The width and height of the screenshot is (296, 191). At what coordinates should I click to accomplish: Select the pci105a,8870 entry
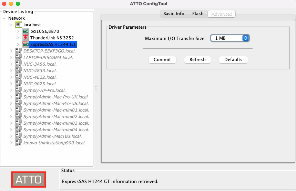(44, 31)
